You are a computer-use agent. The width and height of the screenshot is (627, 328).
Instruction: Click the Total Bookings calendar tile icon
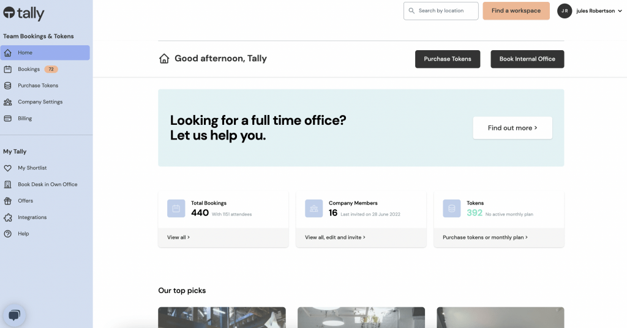[176, 208]
